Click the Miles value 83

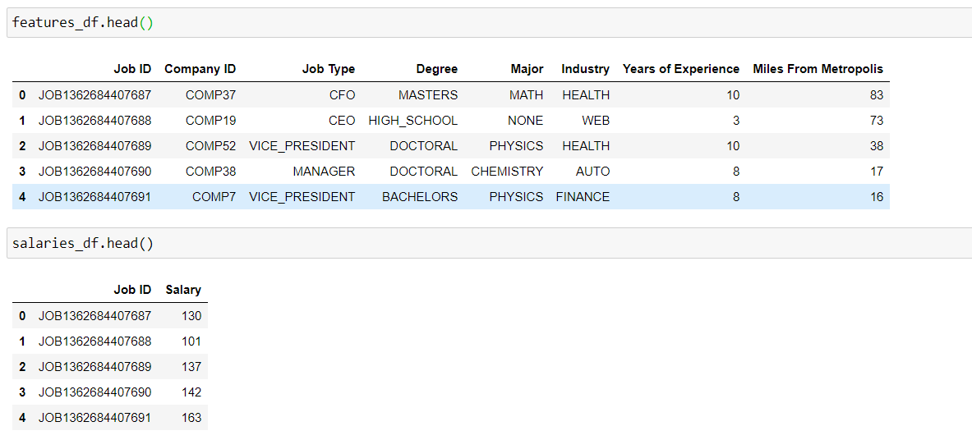point(876,95)
